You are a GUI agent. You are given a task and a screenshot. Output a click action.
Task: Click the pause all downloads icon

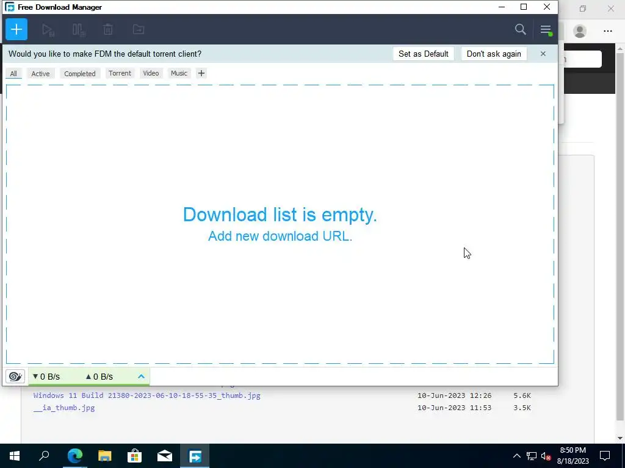coord(79,29)
